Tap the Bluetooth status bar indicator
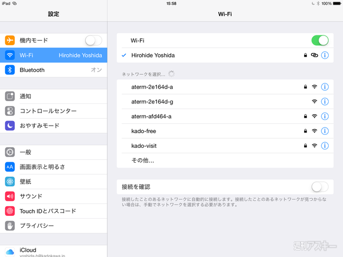The image size is (343, 257). (x=318, y=3)
